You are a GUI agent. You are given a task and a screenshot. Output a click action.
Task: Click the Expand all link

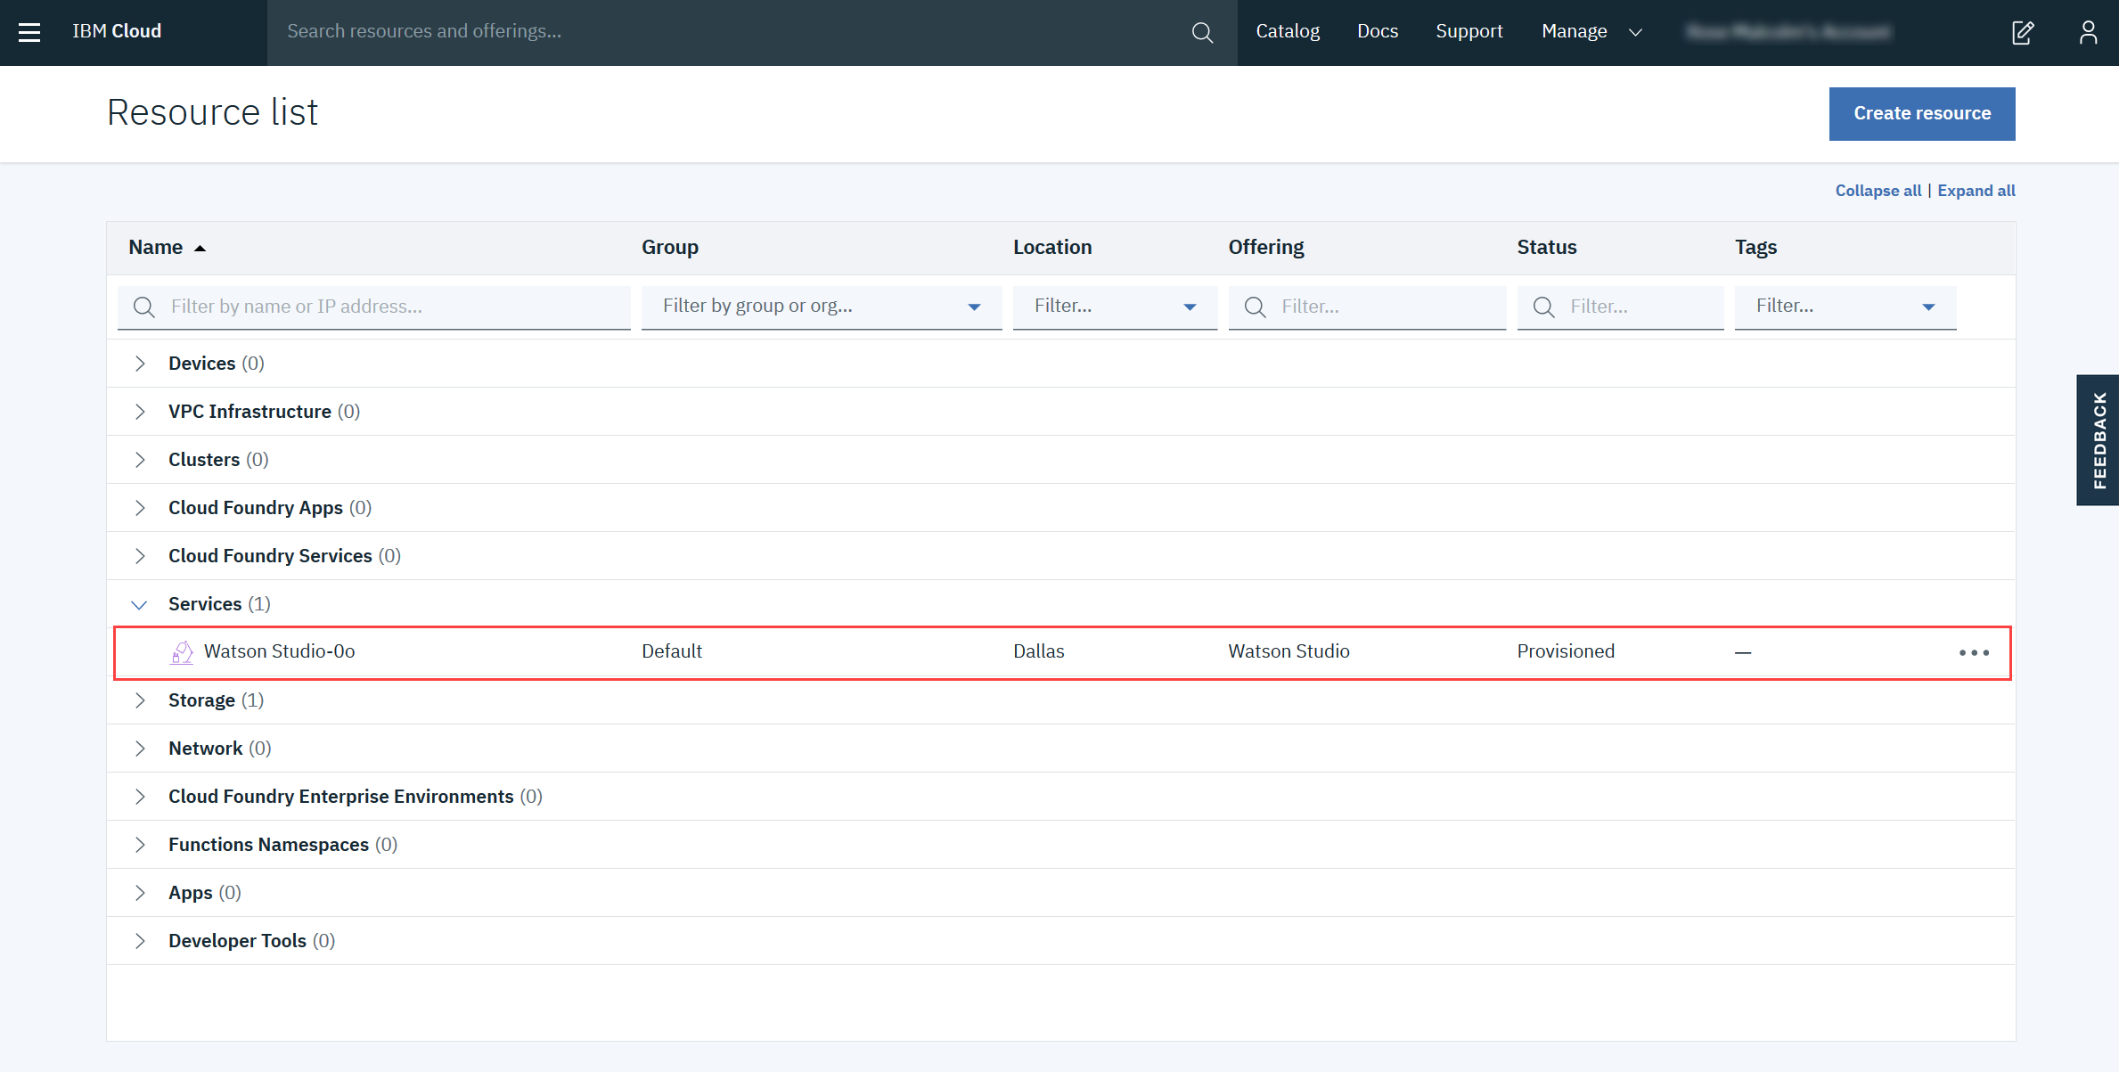click(1976, 191)
